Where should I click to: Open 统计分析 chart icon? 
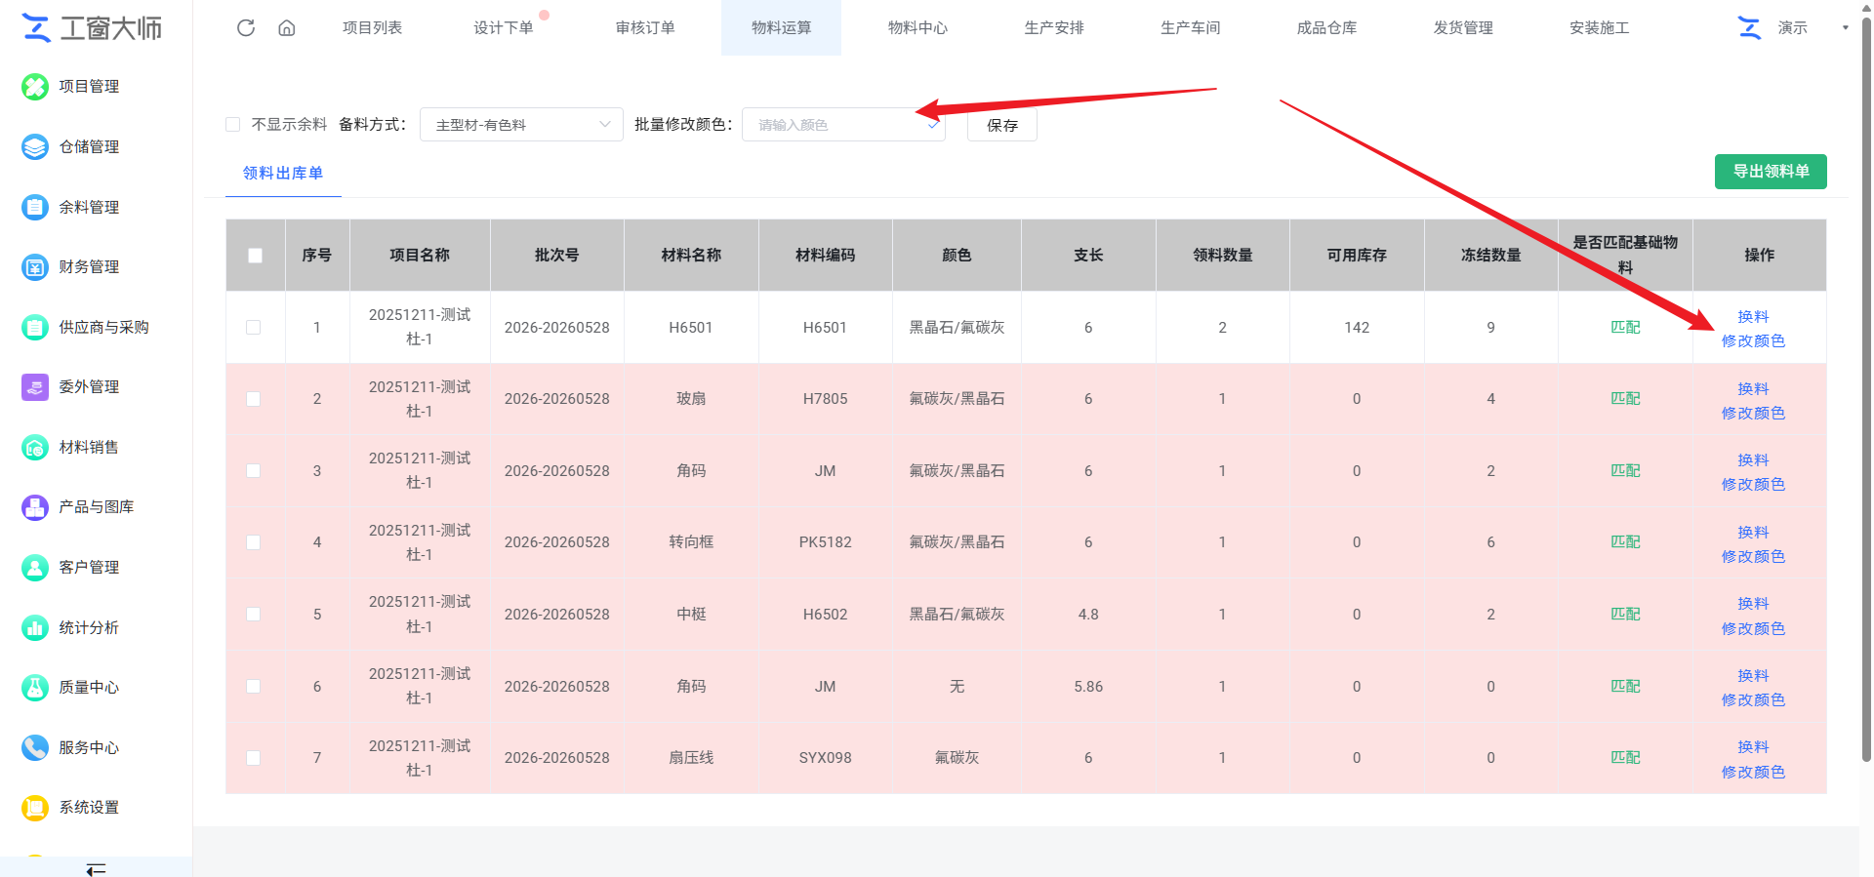(x=35, y=627)
